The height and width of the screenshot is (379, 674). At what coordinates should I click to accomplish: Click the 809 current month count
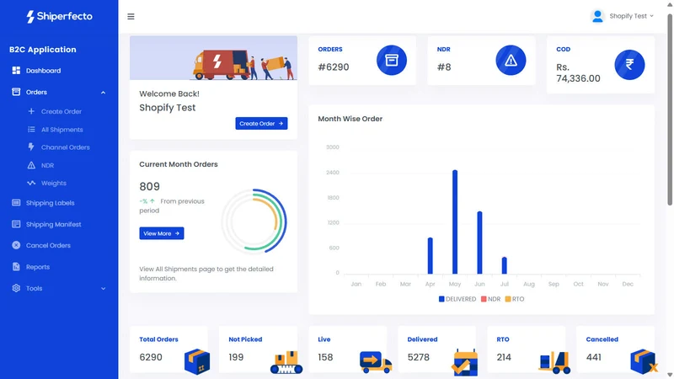pyautogui.click(x=150, y=186)
